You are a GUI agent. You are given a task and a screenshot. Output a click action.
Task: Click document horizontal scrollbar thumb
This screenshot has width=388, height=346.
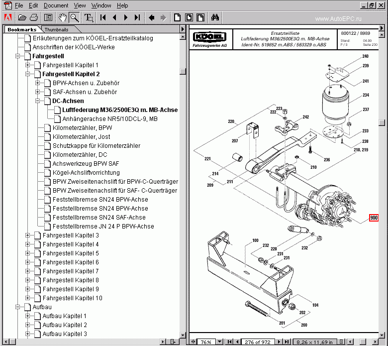click(363, 342)
